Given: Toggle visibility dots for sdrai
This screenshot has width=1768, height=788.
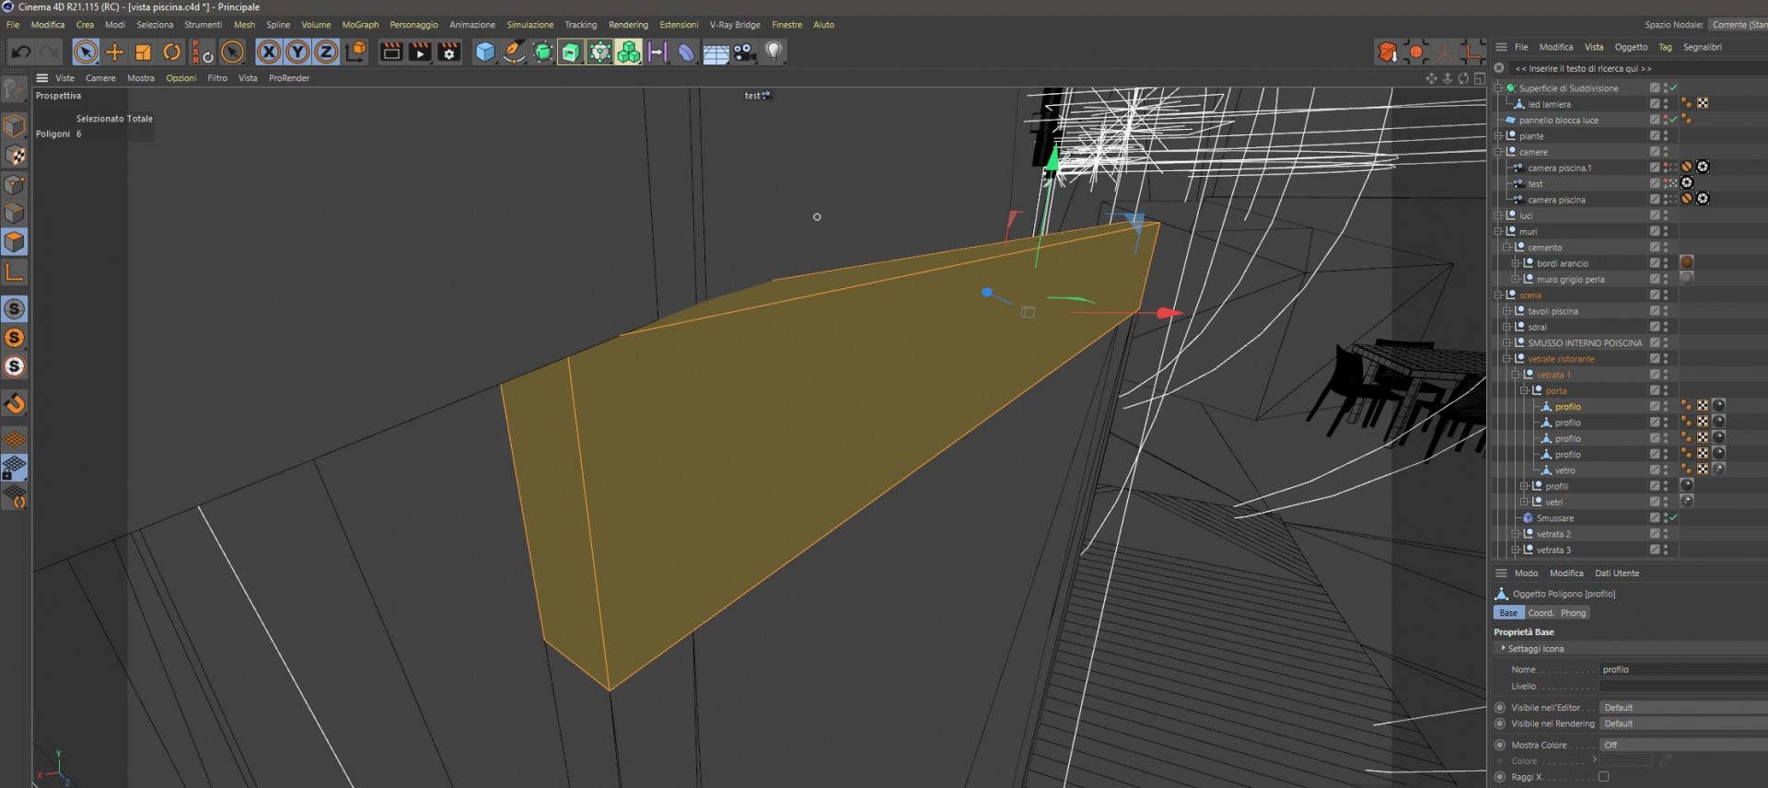Looking at the screenshot, I should [1666, 327].
